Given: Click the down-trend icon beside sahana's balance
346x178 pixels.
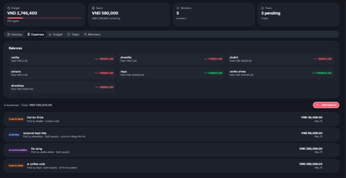Looking at the screenshot, I should click(x=96, y=73).
